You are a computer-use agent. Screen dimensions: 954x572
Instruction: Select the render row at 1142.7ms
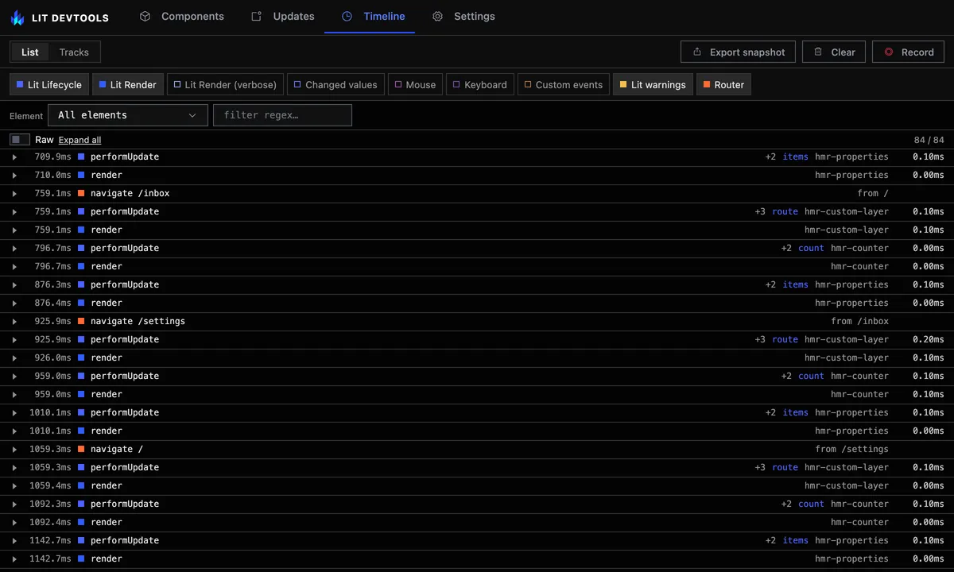pyautogui.click(x=477, y=558)
